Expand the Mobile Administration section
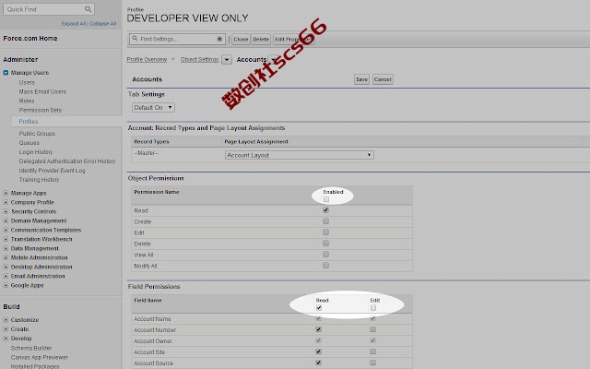 click(6, 257)
